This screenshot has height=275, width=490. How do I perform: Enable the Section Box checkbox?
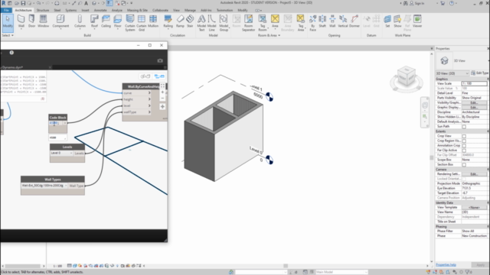click(464, 165)
